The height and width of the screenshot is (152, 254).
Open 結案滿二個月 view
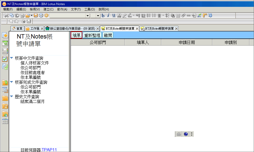[33, 101]
